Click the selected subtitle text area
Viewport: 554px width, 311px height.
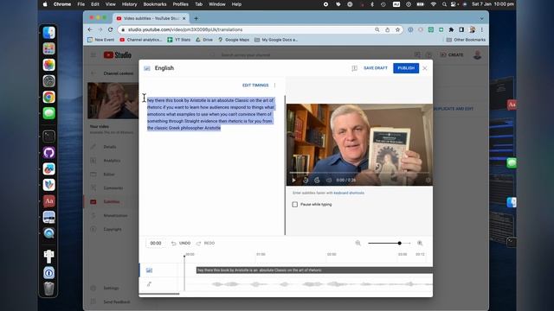click(210, 114)
